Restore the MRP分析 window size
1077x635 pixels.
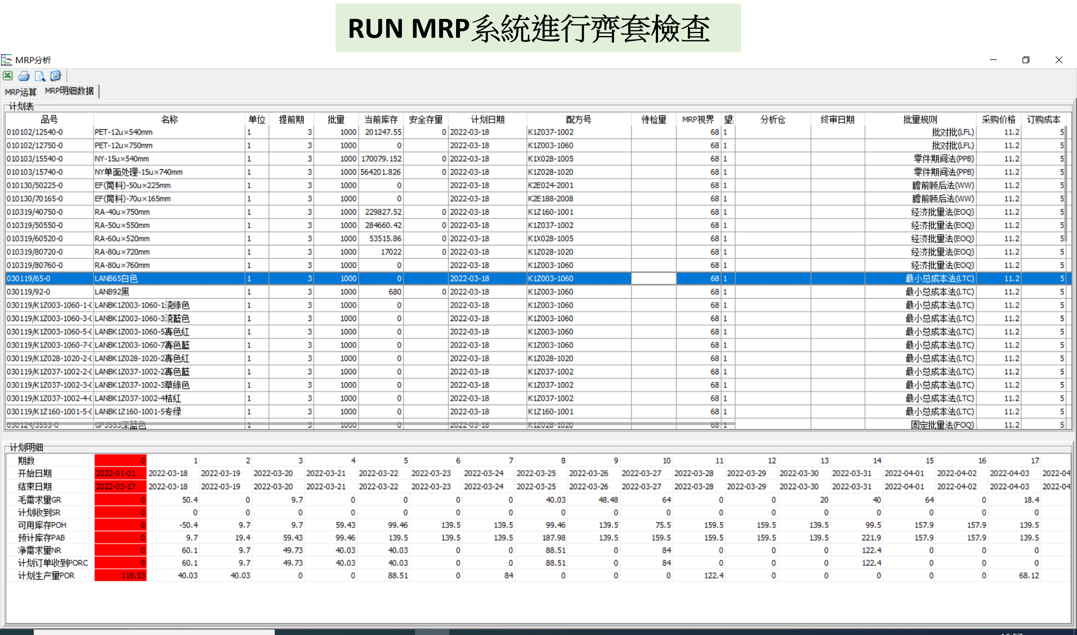(x=1026, y=60)
